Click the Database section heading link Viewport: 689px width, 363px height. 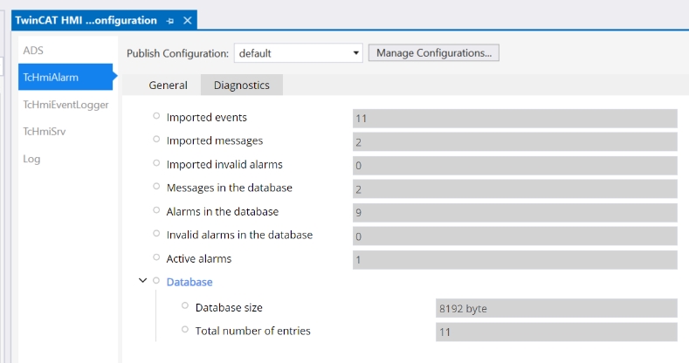(x=189, y=282)
